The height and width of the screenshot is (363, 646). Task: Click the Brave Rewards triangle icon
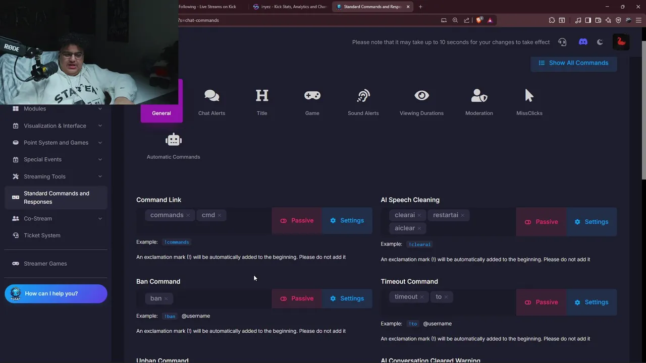(490, 20)
